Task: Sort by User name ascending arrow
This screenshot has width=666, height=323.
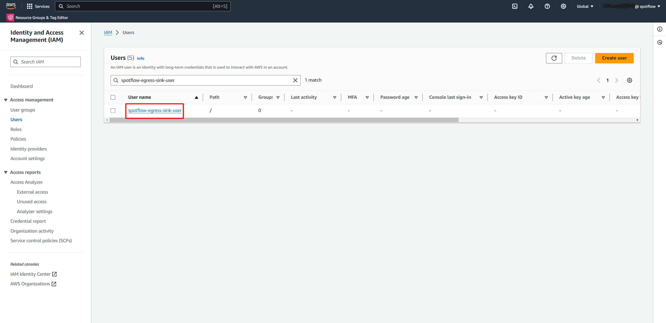Action: pyautogui.click(x=196, y=97)
